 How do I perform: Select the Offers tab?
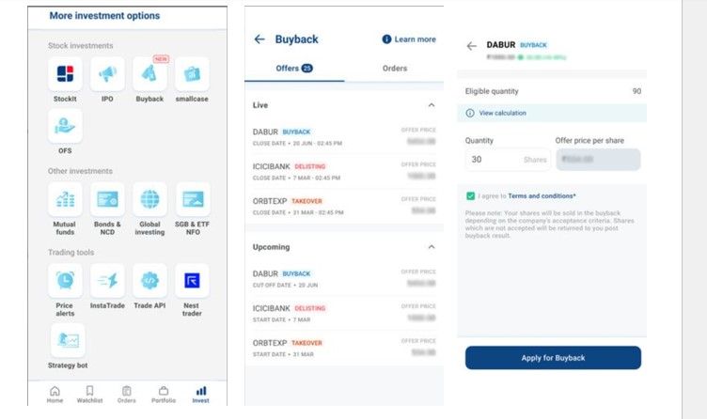293,69
